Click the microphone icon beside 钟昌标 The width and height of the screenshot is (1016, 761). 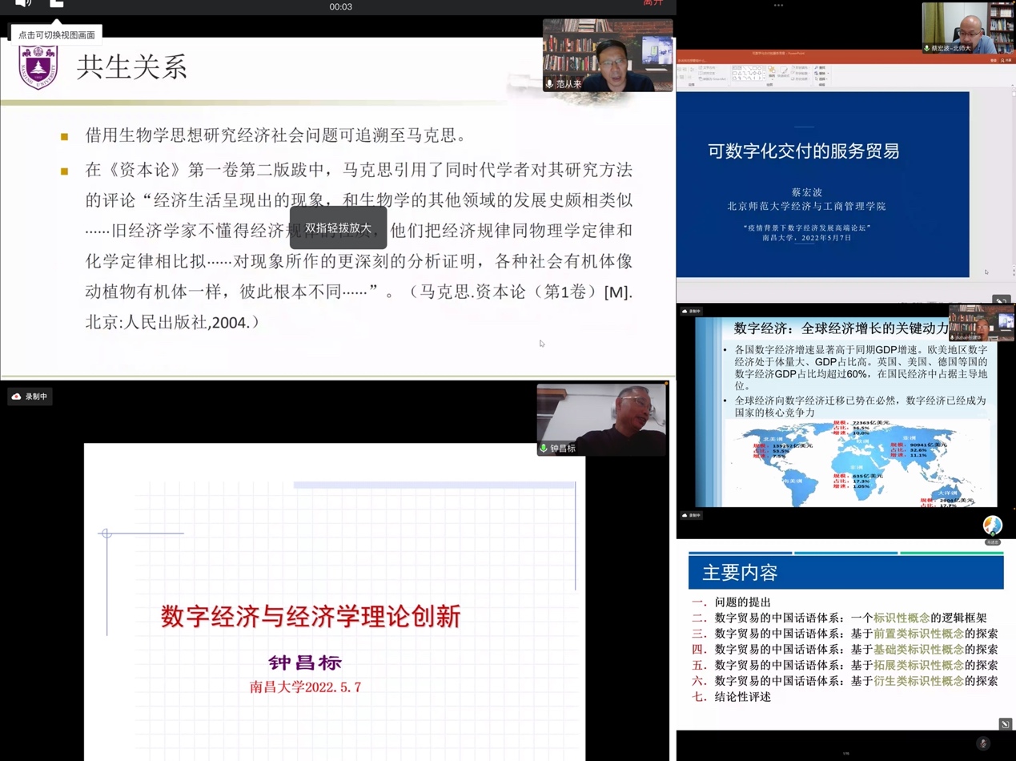coord(544,449)
